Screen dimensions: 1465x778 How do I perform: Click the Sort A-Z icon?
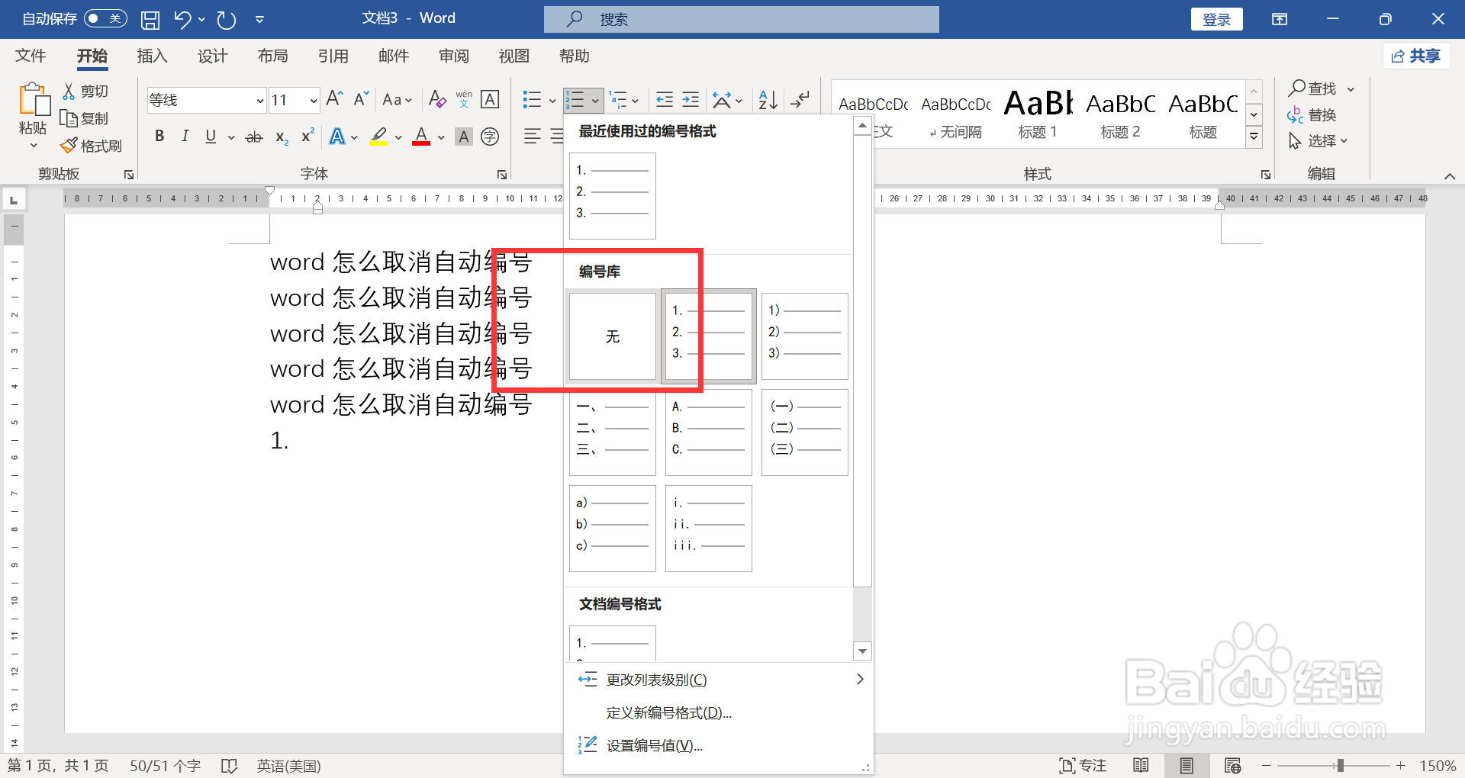point(768,99)
